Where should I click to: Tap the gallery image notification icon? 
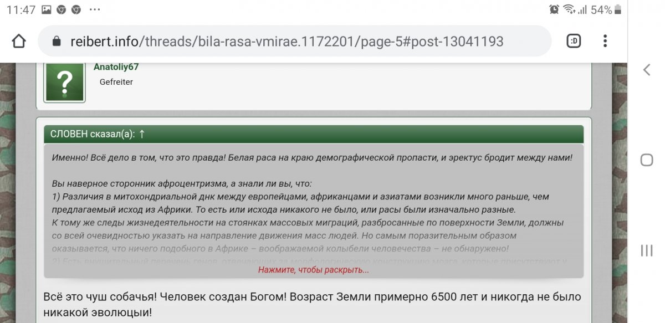click(47, 9)
